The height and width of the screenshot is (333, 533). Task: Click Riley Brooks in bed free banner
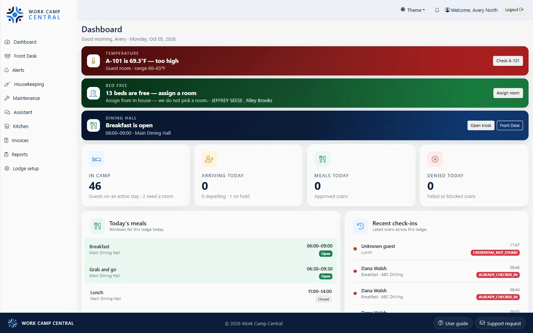pyautogui.click(x=259, y=101)
